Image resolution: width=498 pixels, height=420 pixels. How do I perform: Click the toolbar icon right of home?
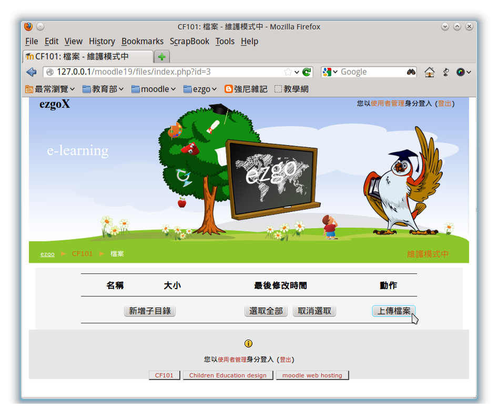click(x=446, y=72)
